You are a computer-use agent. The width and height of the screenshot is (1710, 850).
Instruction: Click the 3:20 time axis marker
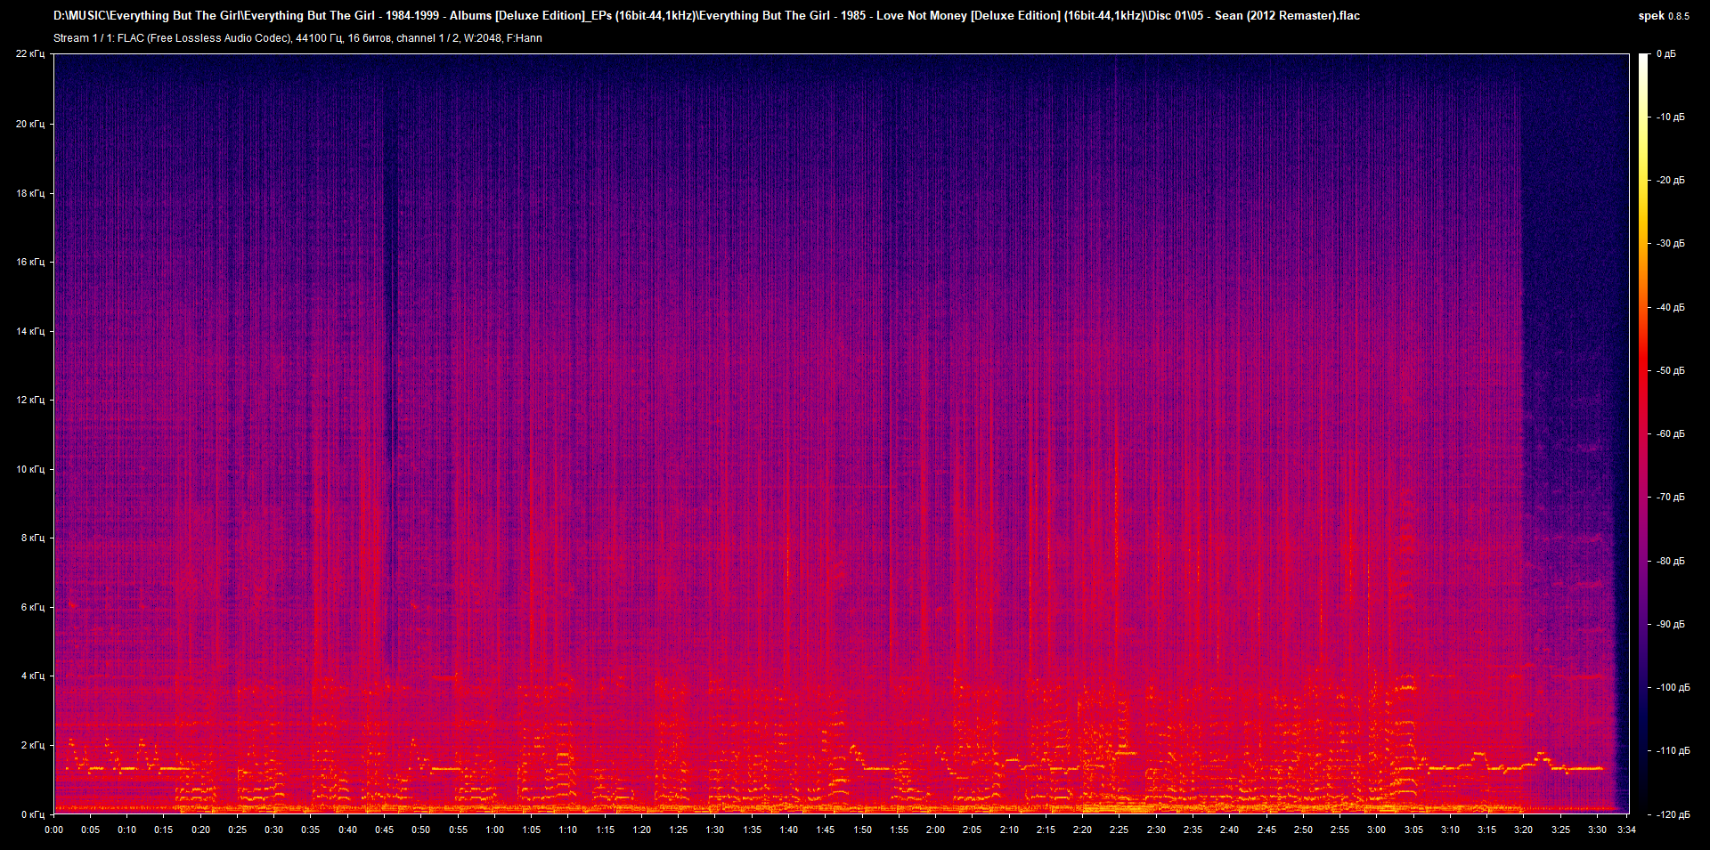1523,830
